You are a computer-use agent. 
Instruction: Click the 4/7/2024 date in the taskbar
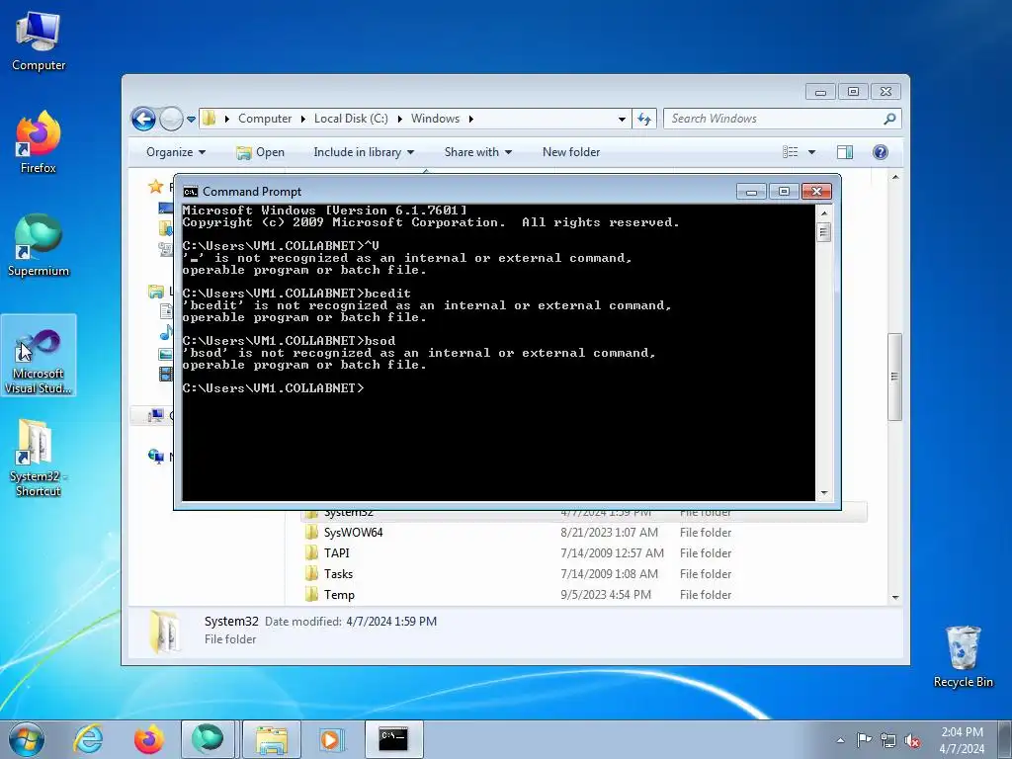(x=963, y=749)
